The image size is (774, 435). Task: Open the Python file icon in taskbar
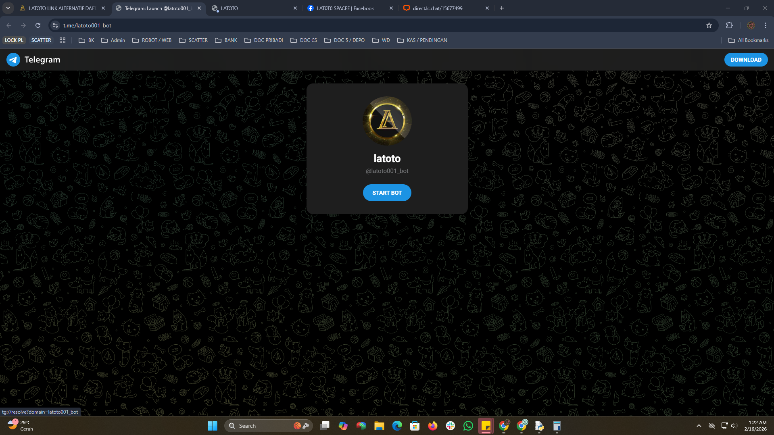tap(539, 426)
